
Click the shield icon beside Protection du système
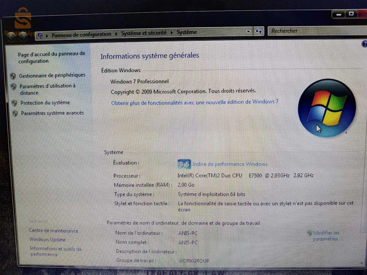[15, 103]
